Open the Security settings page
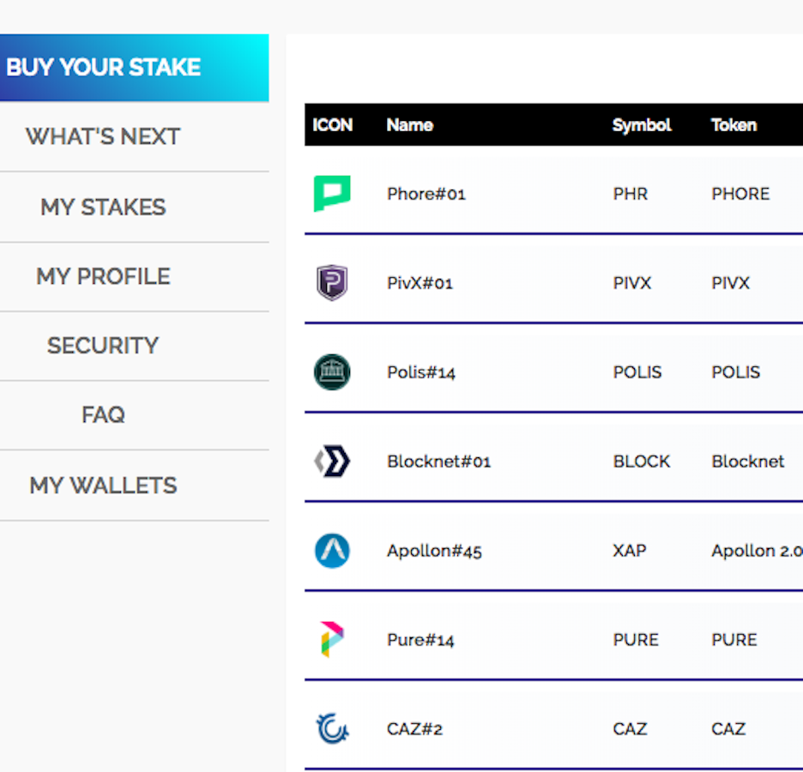 [x=103, y=346]
